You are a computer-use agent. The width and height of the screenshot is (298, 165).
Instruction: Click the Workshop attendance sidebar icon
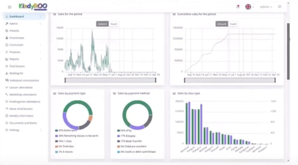[7, 95]
